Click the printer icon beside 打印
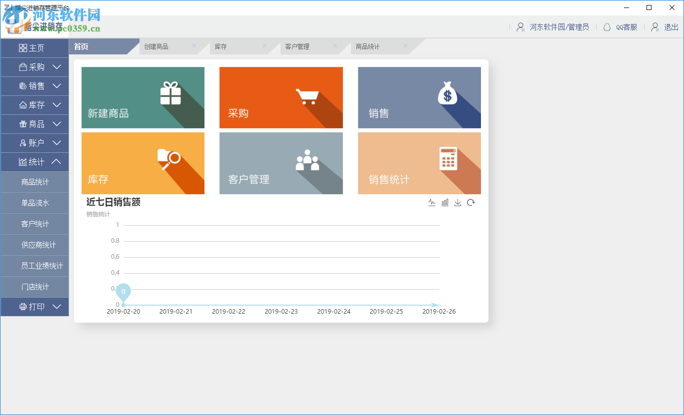 click(23, 307)
